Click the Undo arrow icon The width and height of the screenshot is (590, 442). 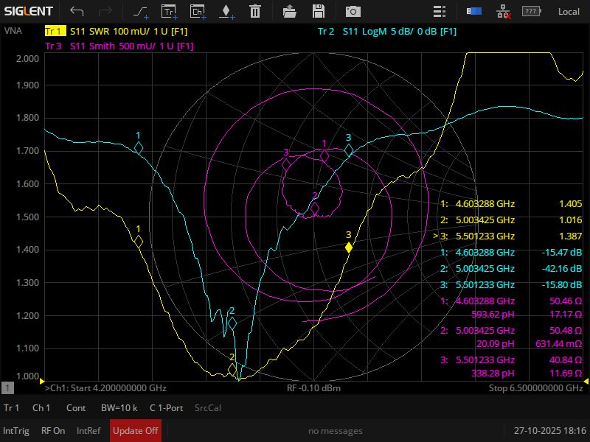(x=77, y=11)
